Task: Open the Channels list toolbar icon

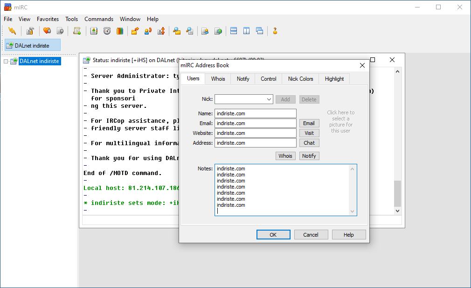Action: point(60,31)
